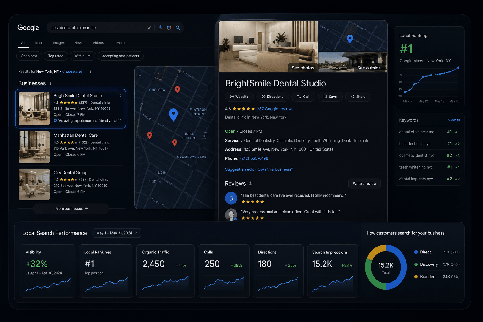Click the Choose area link
The width and height of the screenshot is (483, 322).
[72, 71]
